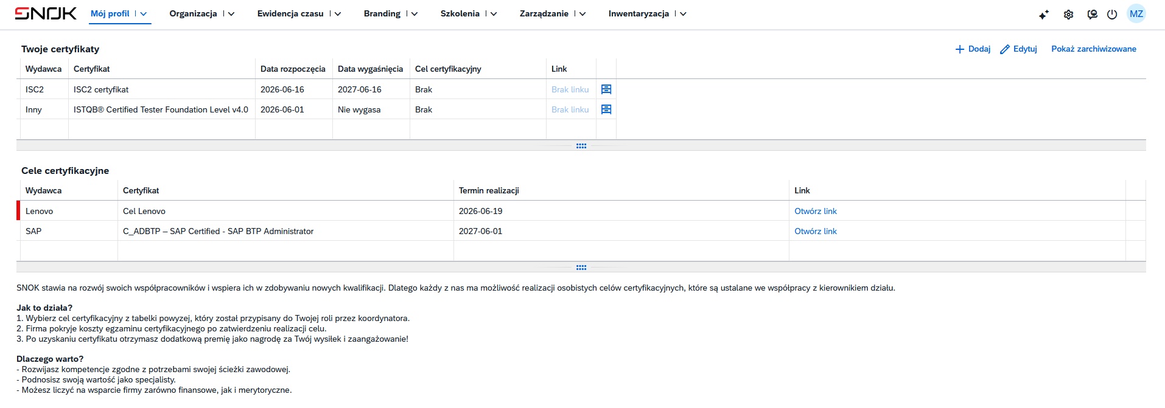Open settings via the gear icon
Screen dimensions: 1165x408
[1068, 15]
